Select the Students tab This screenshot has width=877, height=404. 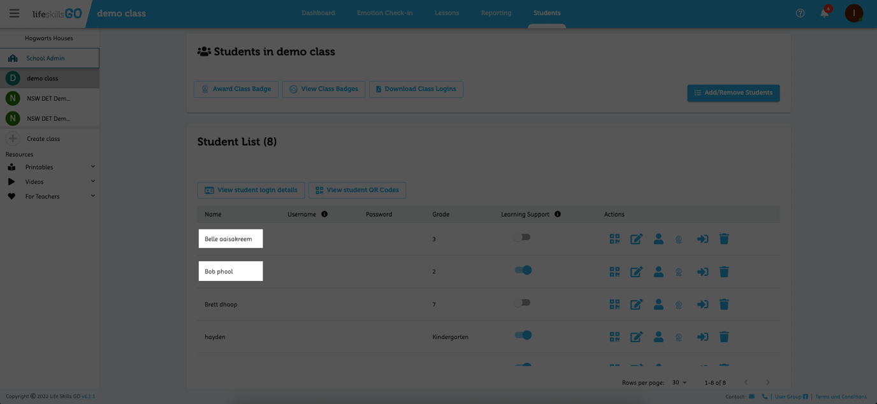pyautogui.click(x=547, y=13)
